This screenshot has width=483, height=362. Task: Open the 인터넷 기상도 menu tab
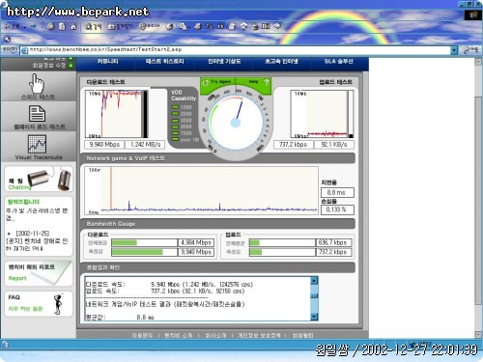[224, 61]
